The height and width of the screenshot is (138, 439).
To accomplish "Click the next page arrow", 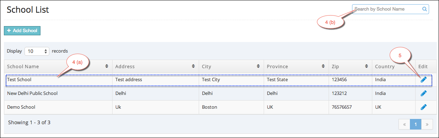I will click(427, 124).
